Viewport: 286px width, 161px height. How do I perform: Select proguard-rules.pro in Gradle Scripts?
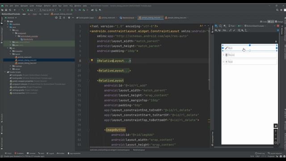38,84
